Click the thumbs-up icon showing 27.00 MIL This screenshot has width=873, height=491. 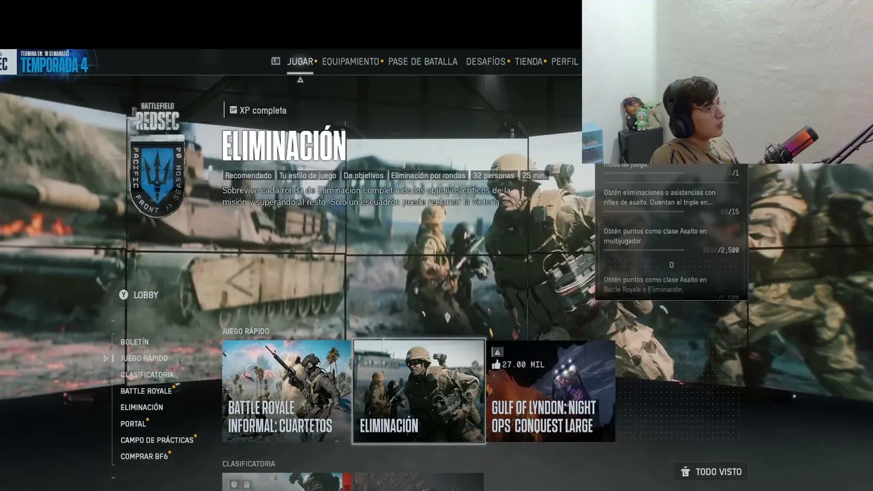[x=496, y=365]
